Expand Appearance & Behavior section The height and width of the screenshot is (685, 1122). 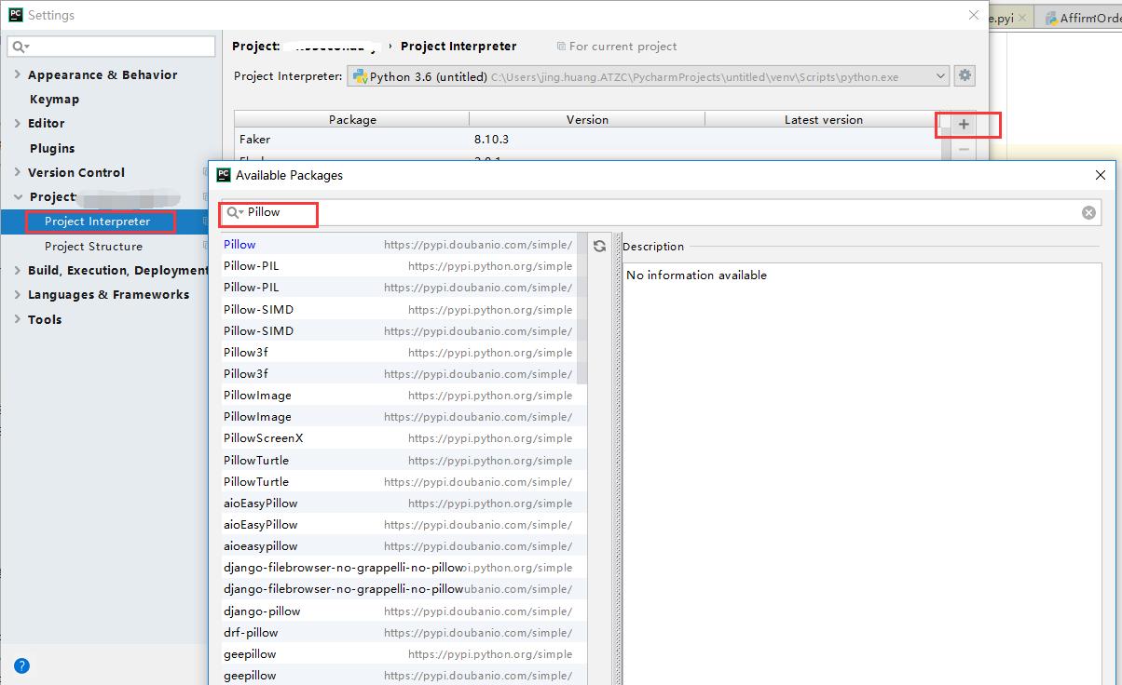[x=18, y=74]
